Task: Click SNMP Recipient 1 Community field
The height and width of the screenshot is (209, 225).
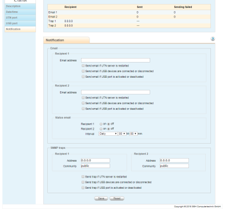Action: 96,166
